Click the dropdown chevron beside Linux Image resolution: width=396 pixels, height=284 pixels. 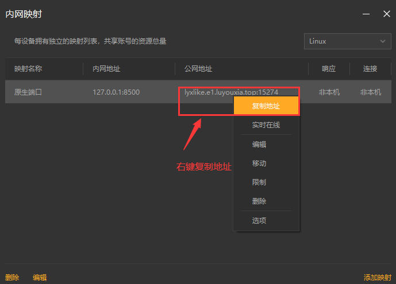point(383,41)
